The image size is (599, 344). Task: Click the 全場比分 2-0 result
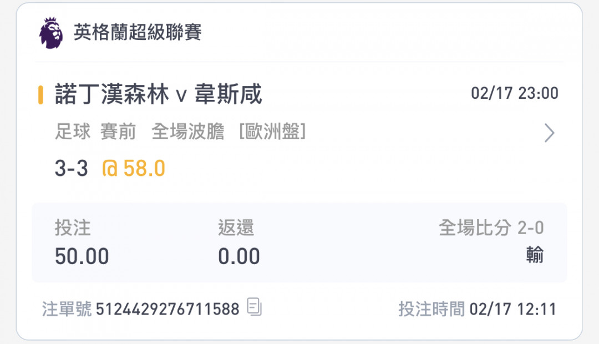click(491, 228)
